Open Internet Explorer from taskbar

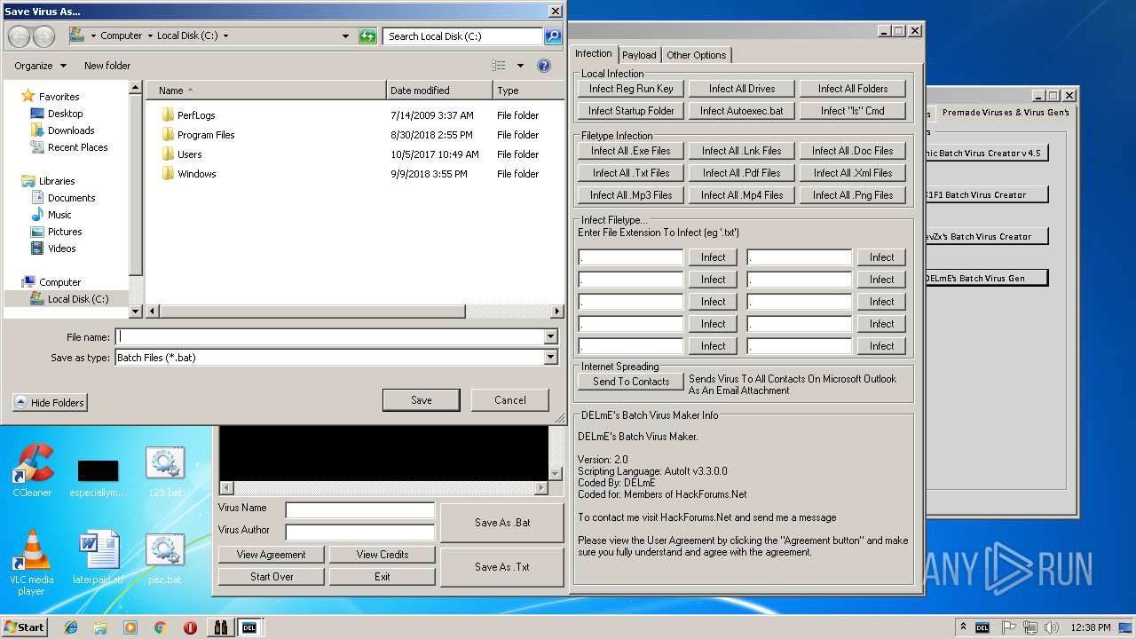pos(71,627)
